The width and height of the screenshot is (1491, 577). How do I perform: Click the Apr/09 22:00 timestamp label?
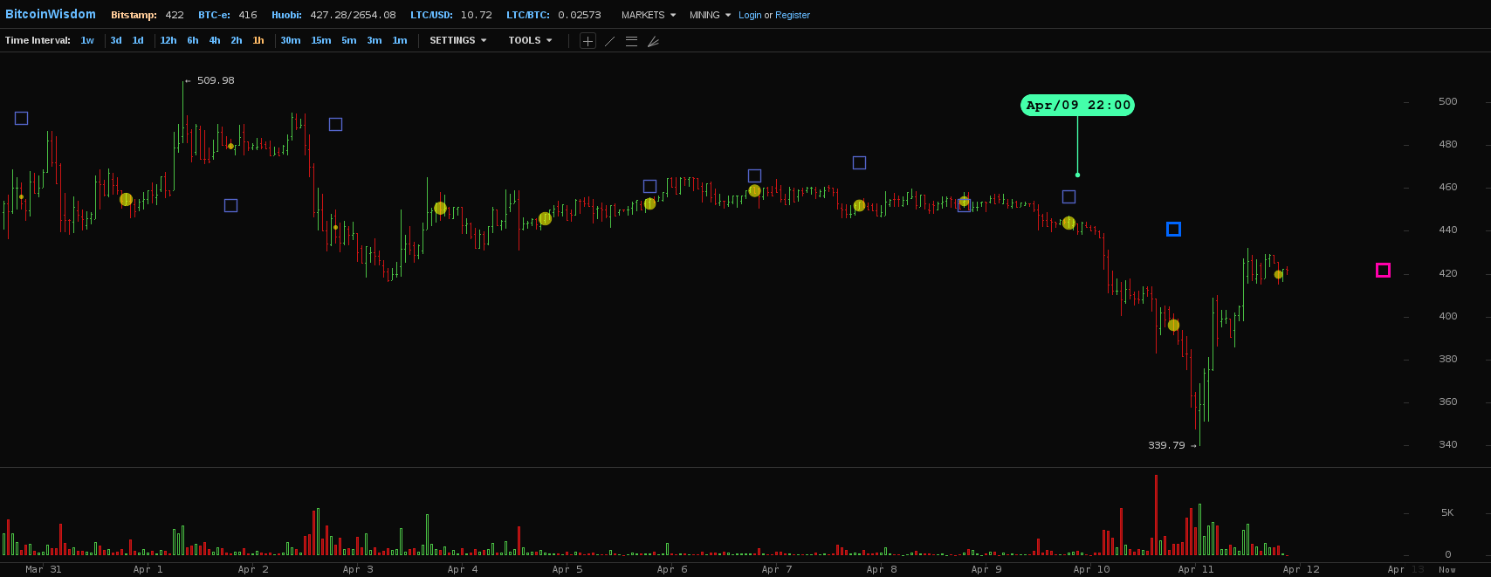click(1077, 106)
